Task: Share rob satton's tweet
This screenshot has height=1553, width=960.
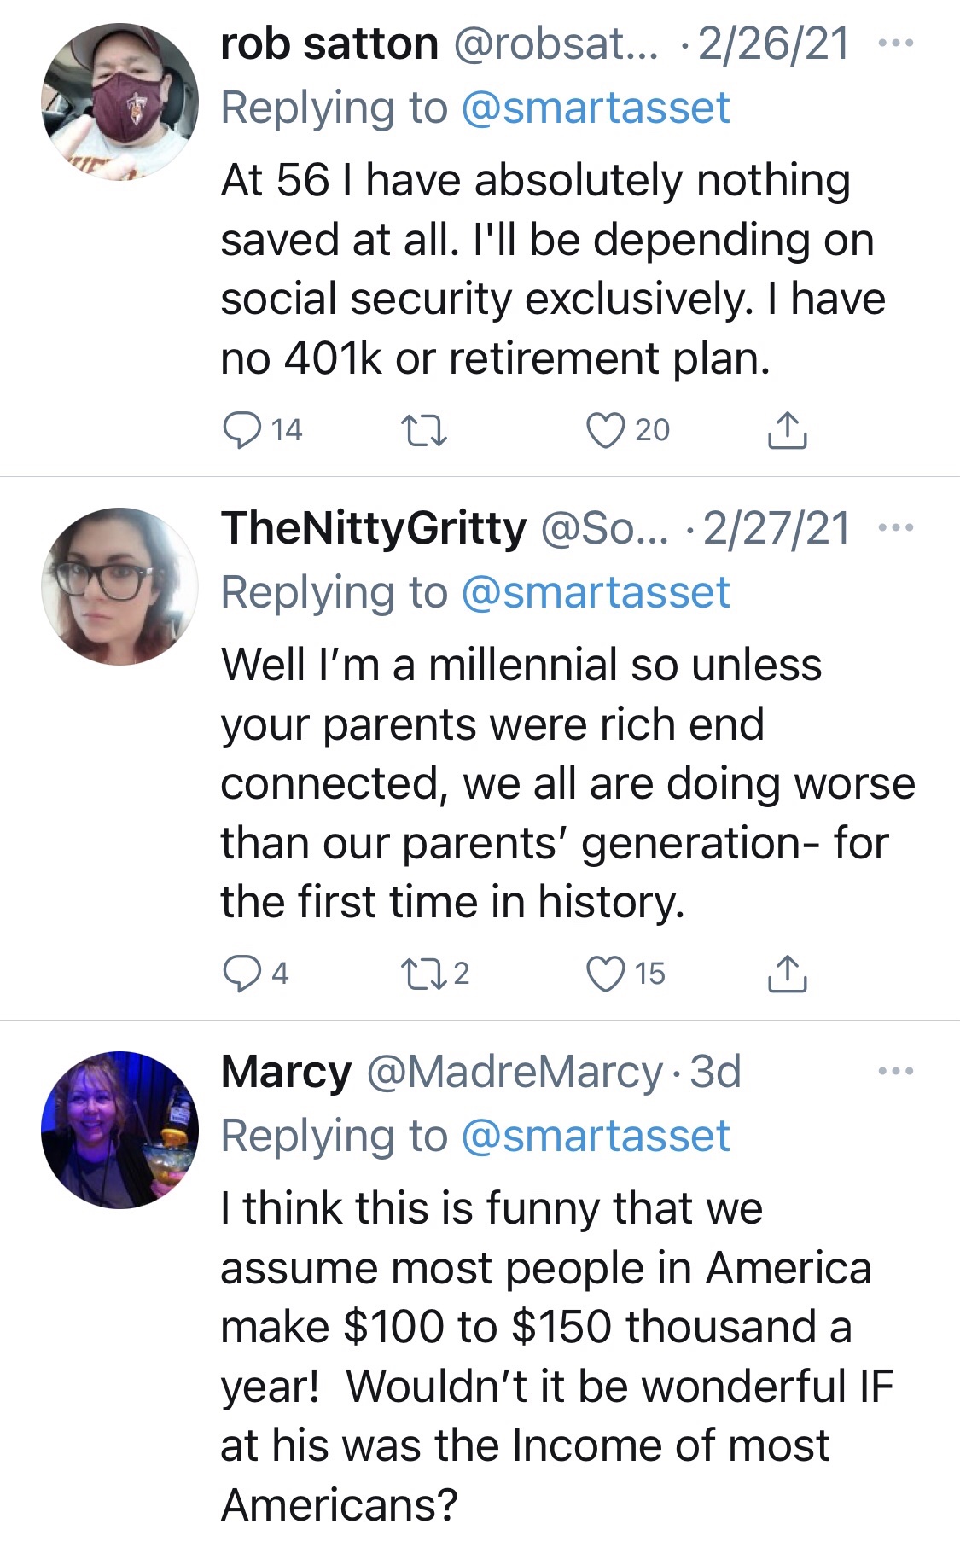Action: (x=787, y=430)
